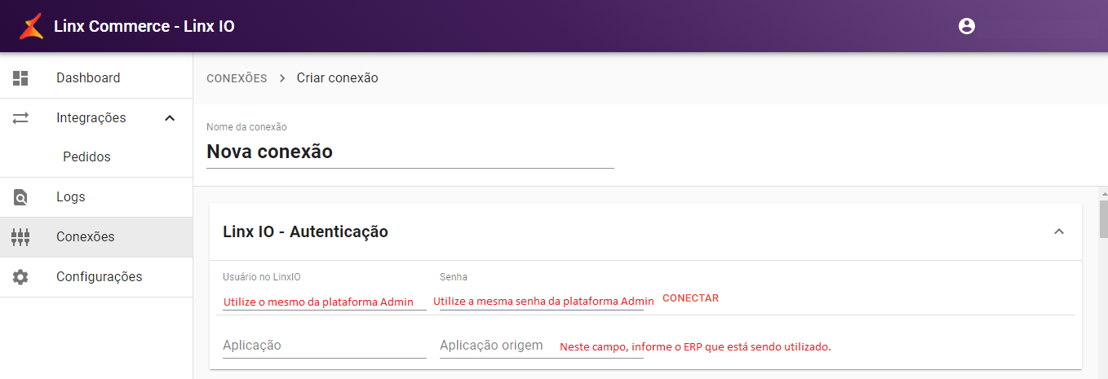Click the Linx Commerce logo icon
Screen dimensions: 1108x379
[31, 26]
